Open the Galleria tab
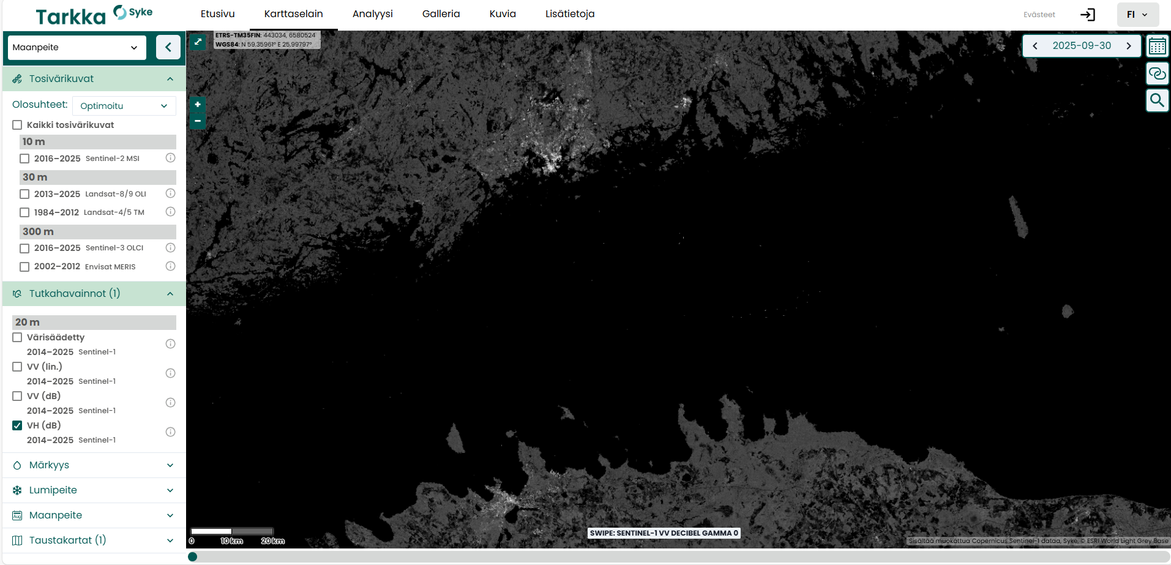This screenshot has height=565, width=1171. tap(441, 14)
